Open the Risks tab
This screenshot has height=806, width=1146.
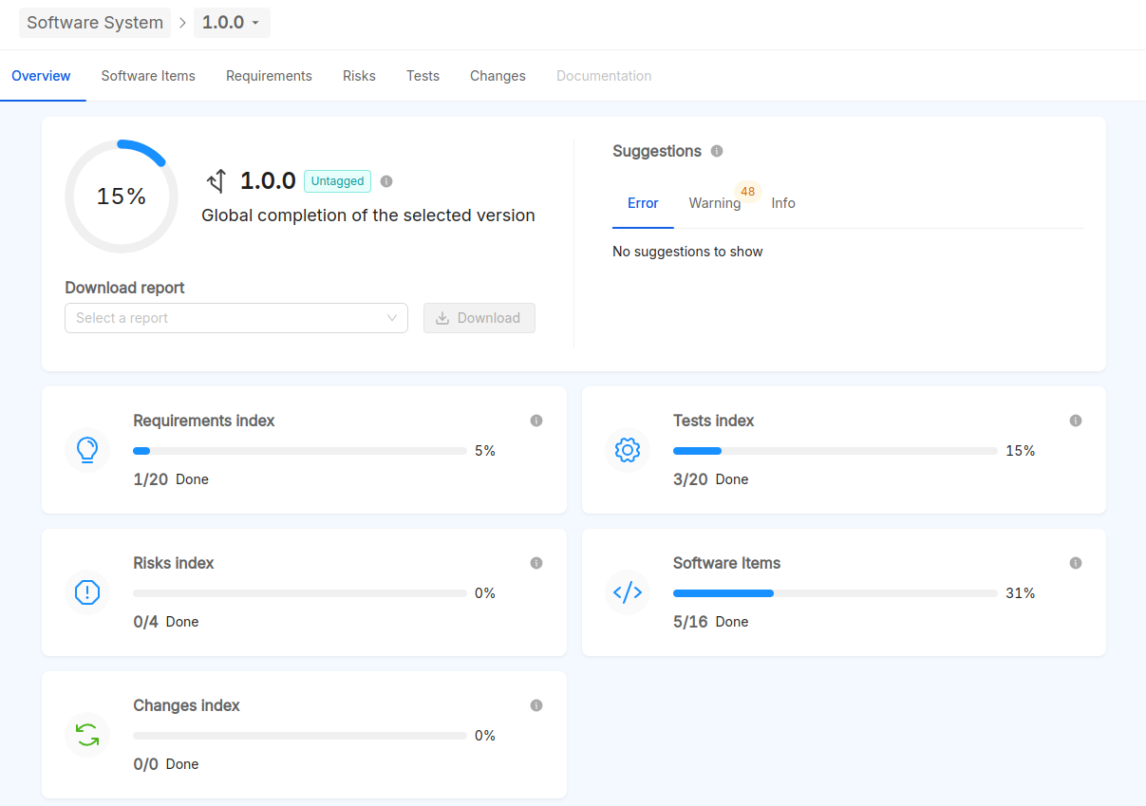pos(359,76)
